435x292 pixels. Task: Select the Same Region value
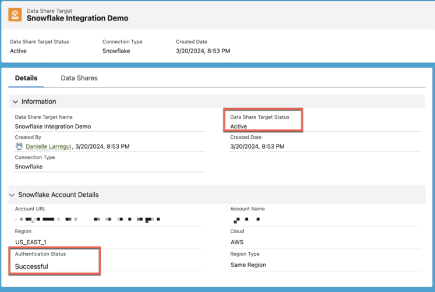pyautogui.click(x=248, y=265)
